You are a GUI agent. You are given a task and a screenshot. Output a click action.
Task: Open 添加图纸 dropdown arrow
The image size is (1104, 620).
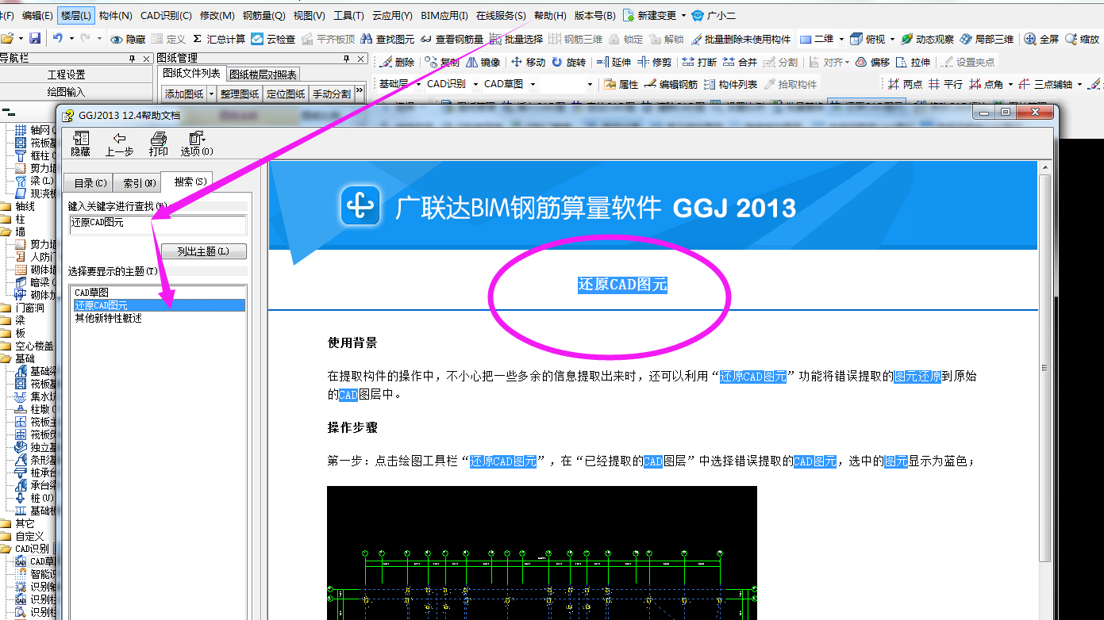pyautogui.click(x=212, y=94)
